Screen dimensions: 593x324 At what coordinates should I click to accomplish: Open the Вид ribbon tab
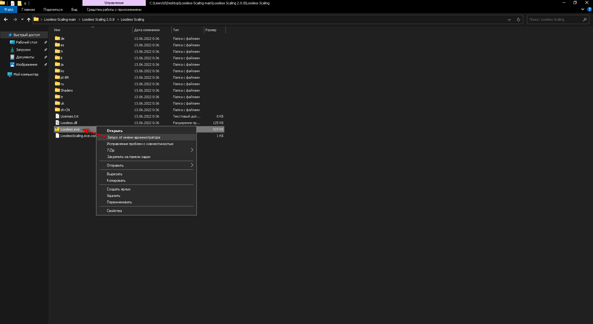(74, 10)
